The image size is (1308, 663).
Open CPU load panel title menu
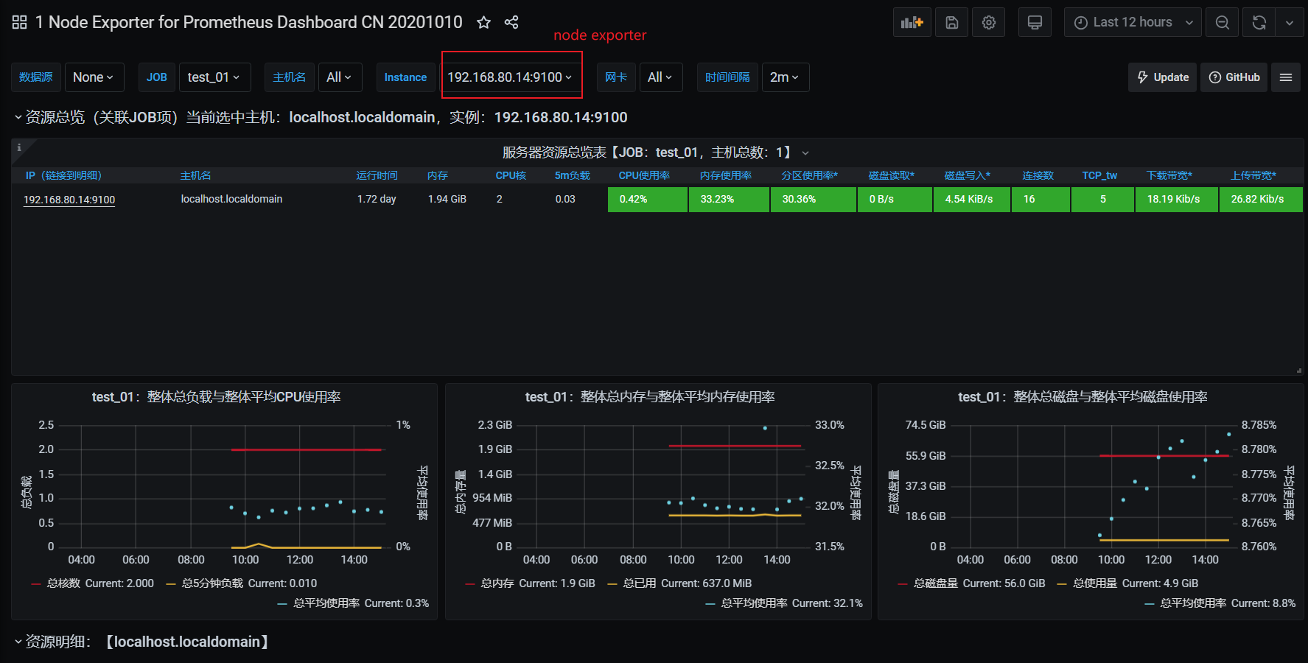tap(216, 397)
